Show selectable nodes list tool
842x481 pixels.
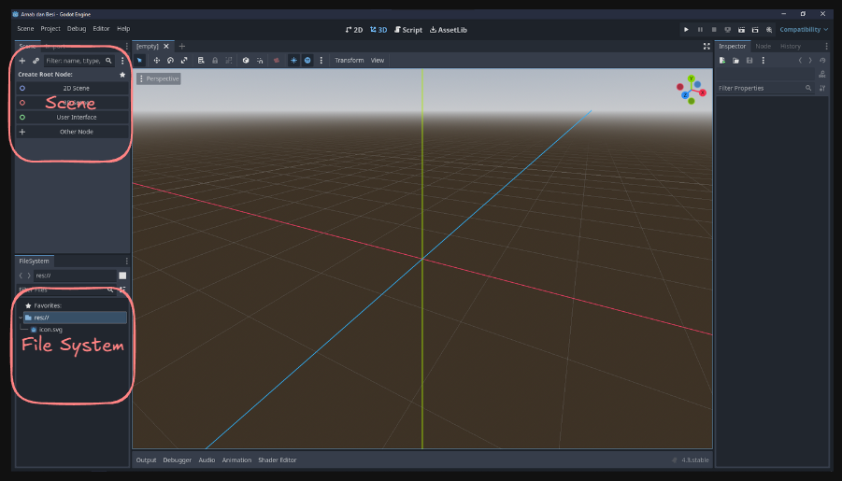pyautogui.click(x=201, y=60)
